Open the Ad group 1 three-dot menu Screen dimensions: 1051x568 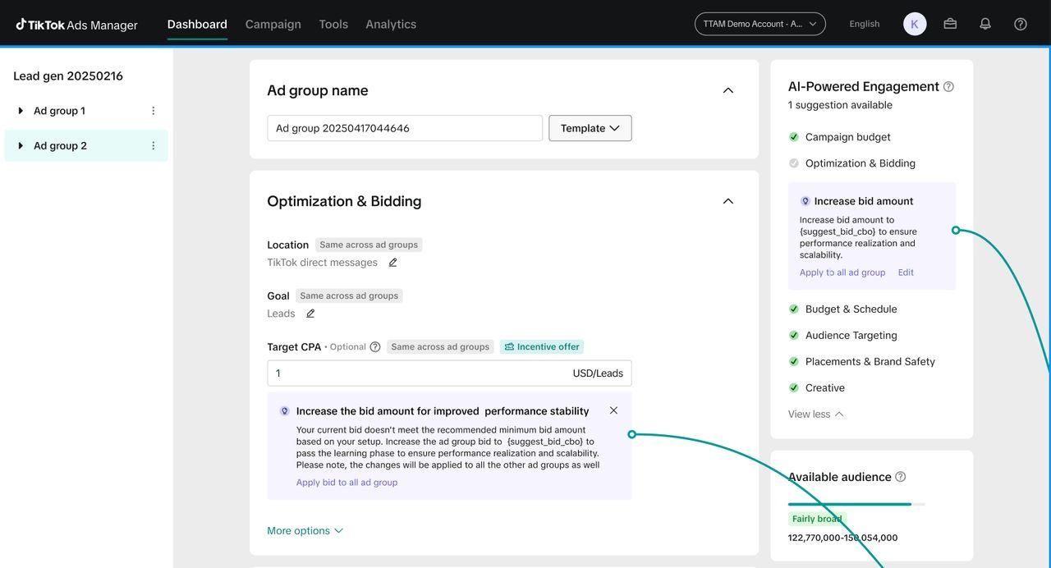point(153,111)
